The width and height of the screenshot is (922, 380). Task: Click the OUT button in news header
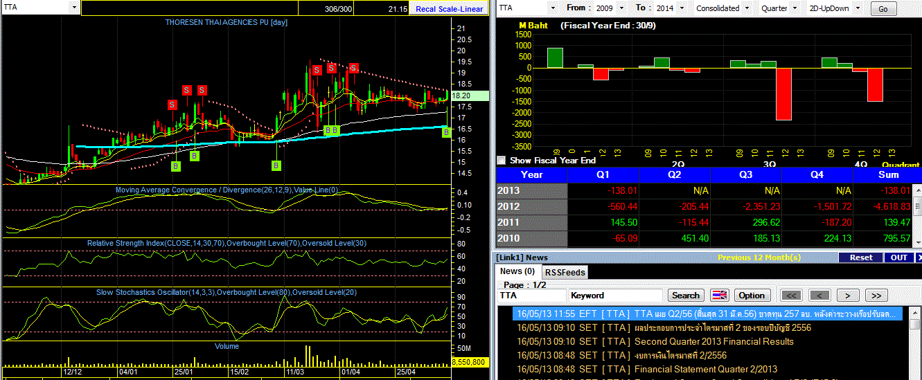tap(899, 257)
